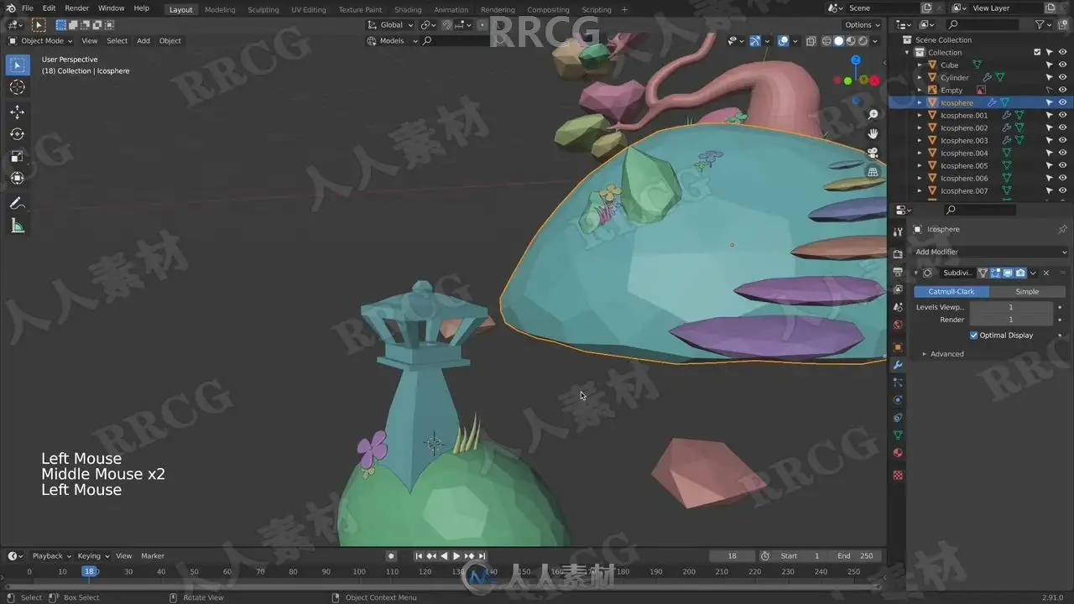Activate the Rotate tool
Viewport: 1074px width, 604px height.
pos(18,134)
